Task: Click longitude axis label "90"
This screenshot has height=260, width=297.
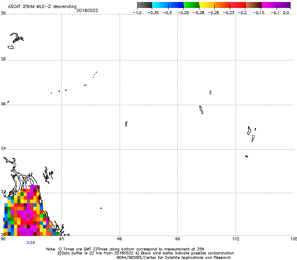Action: 3,239
